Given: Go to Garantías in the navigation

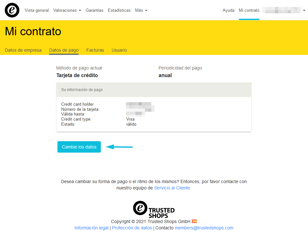Looking at the screenshot, I should click(95, 10).
